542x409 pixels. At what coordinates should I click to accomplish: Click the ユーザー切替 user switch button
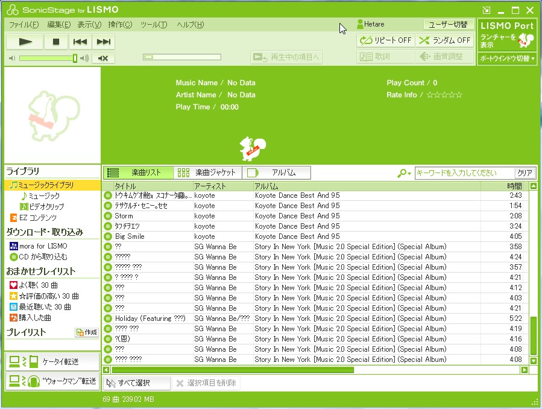click(x=448, y=25)
